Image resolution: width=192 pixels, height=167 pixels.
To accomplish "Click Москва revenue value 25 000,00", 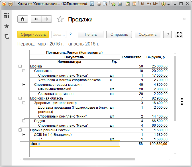I will pyautogui.click(x=160, y=66).
